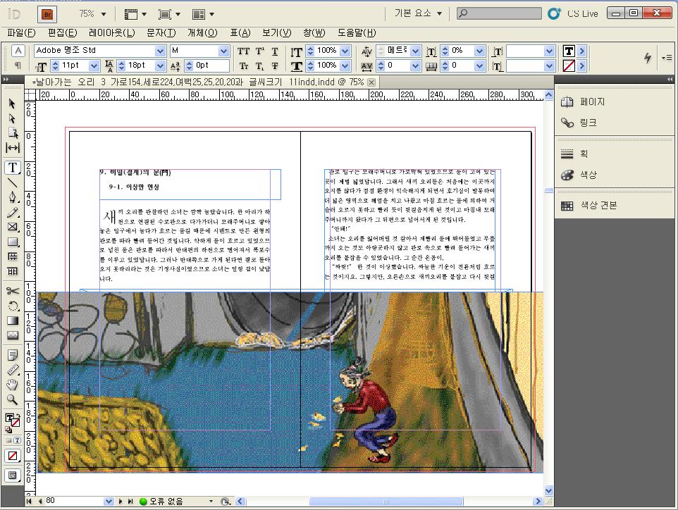Select the Line tool
678x510 pixels.
(x=13, y=182)
